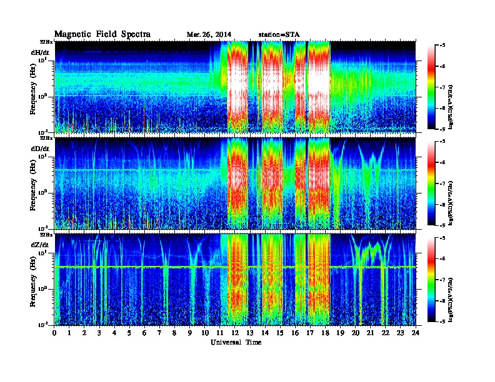Click hour 8 on the time axis
This screenshot has height=382, width=495.
click(x=174, y=333)
